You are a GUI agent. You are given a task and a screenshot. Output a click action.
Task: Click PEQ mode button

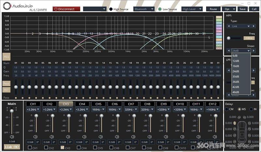coord(6,57)
